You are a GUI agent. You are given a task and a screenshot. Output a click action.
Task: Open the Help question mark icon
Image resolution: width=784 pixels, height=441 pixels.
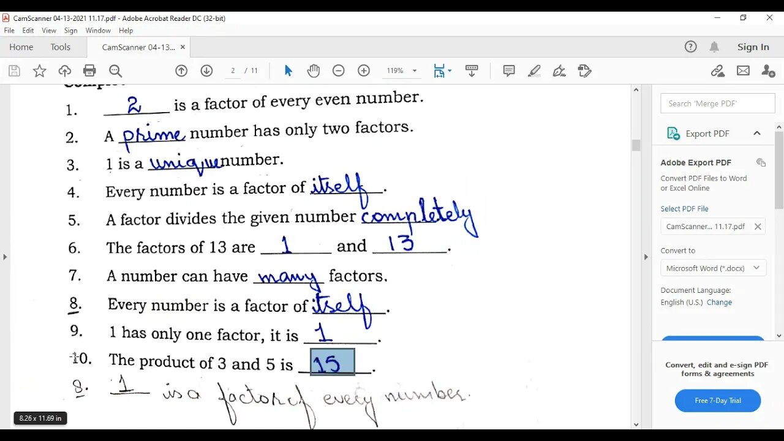coord(690,47)
